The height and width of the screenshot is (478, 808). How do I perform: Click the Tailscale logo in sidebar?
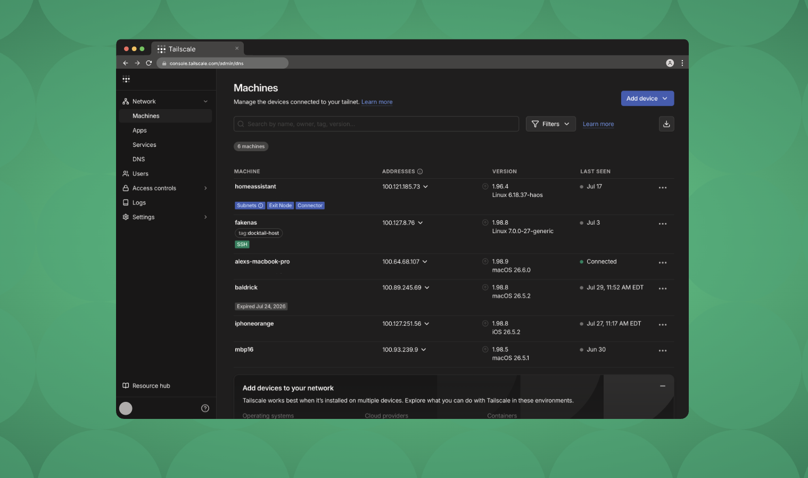click(x=126, y=79)
